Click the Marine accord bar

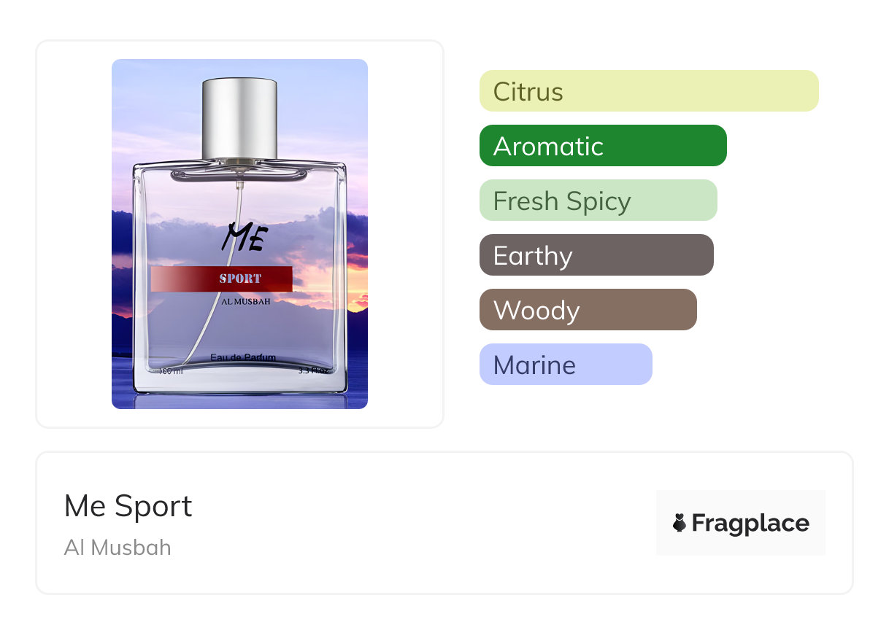[566, 365]
